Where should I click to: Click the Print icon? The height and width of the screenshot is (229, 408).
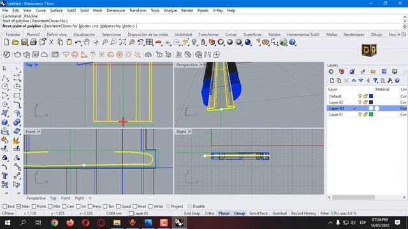33,42
